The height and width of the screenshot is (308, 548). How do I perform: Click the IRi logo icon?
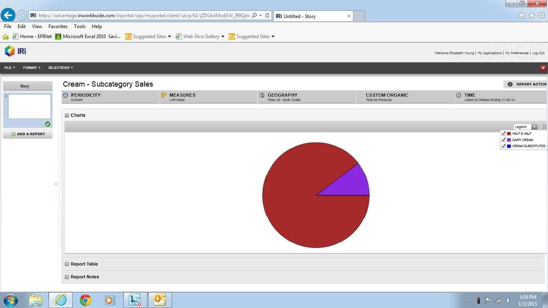10,51
